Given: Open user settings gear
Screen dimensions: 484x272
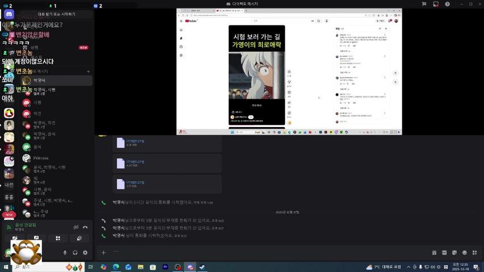Looking at the screenshot, I should click(x=85, y=253).
